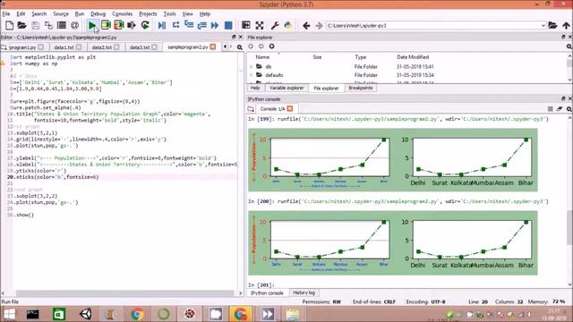Switch to program1.py editor tab
The width and height of the screenshot is (573, 322).
[21, 47]
